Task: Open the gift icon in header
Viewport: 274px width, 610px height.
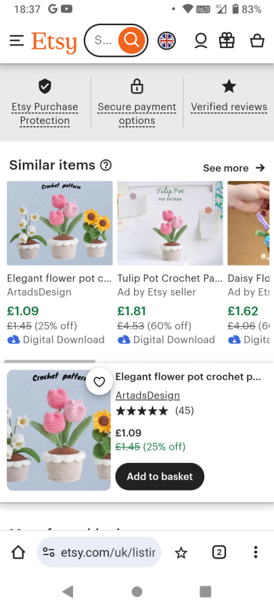Action: (227, 40)
